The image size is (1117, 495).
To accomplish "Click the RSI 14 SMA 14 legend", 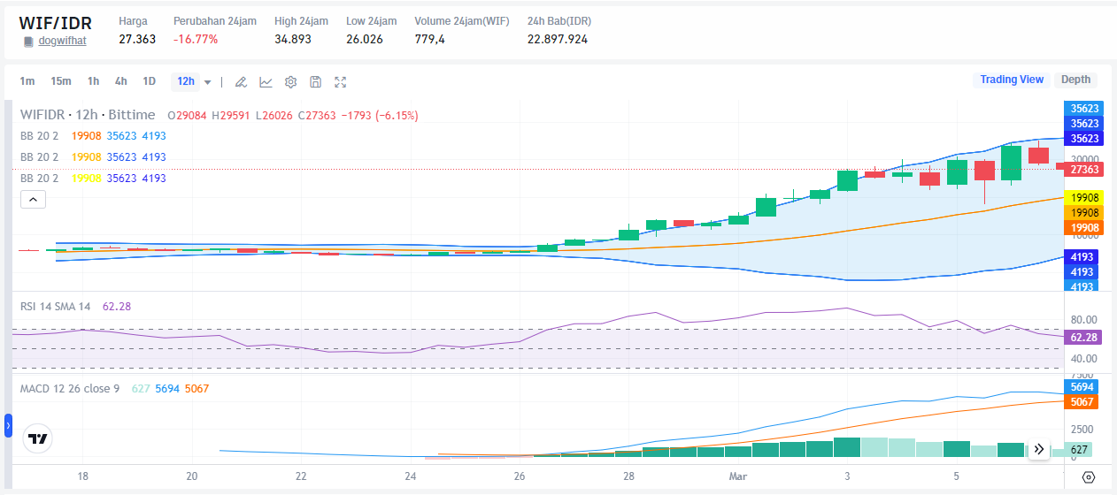I will click(x=56, y=307).
